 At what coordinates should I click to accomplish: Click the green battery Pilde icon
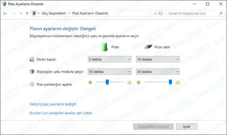[x=105, y=46]
